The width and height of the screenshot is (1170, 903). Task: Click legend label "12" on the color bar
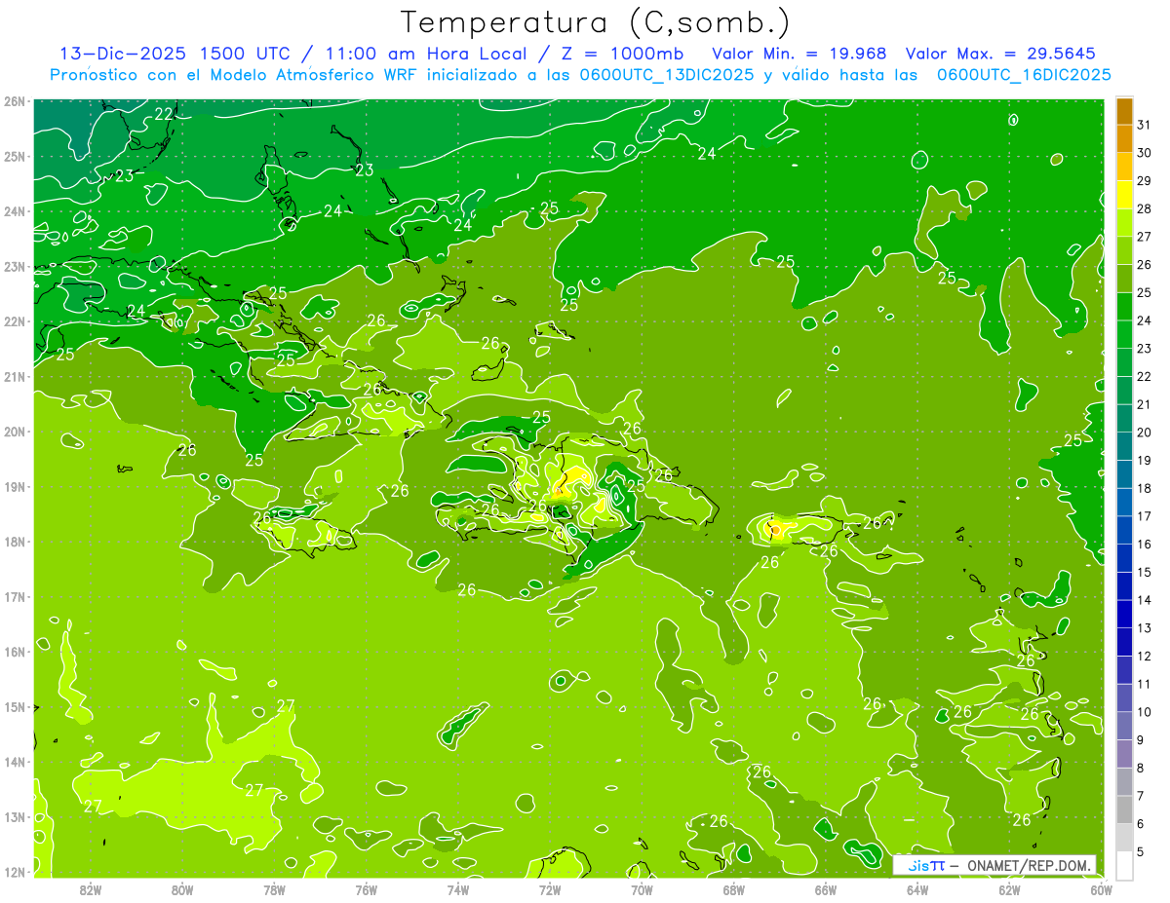click(x=1145, y=656)
